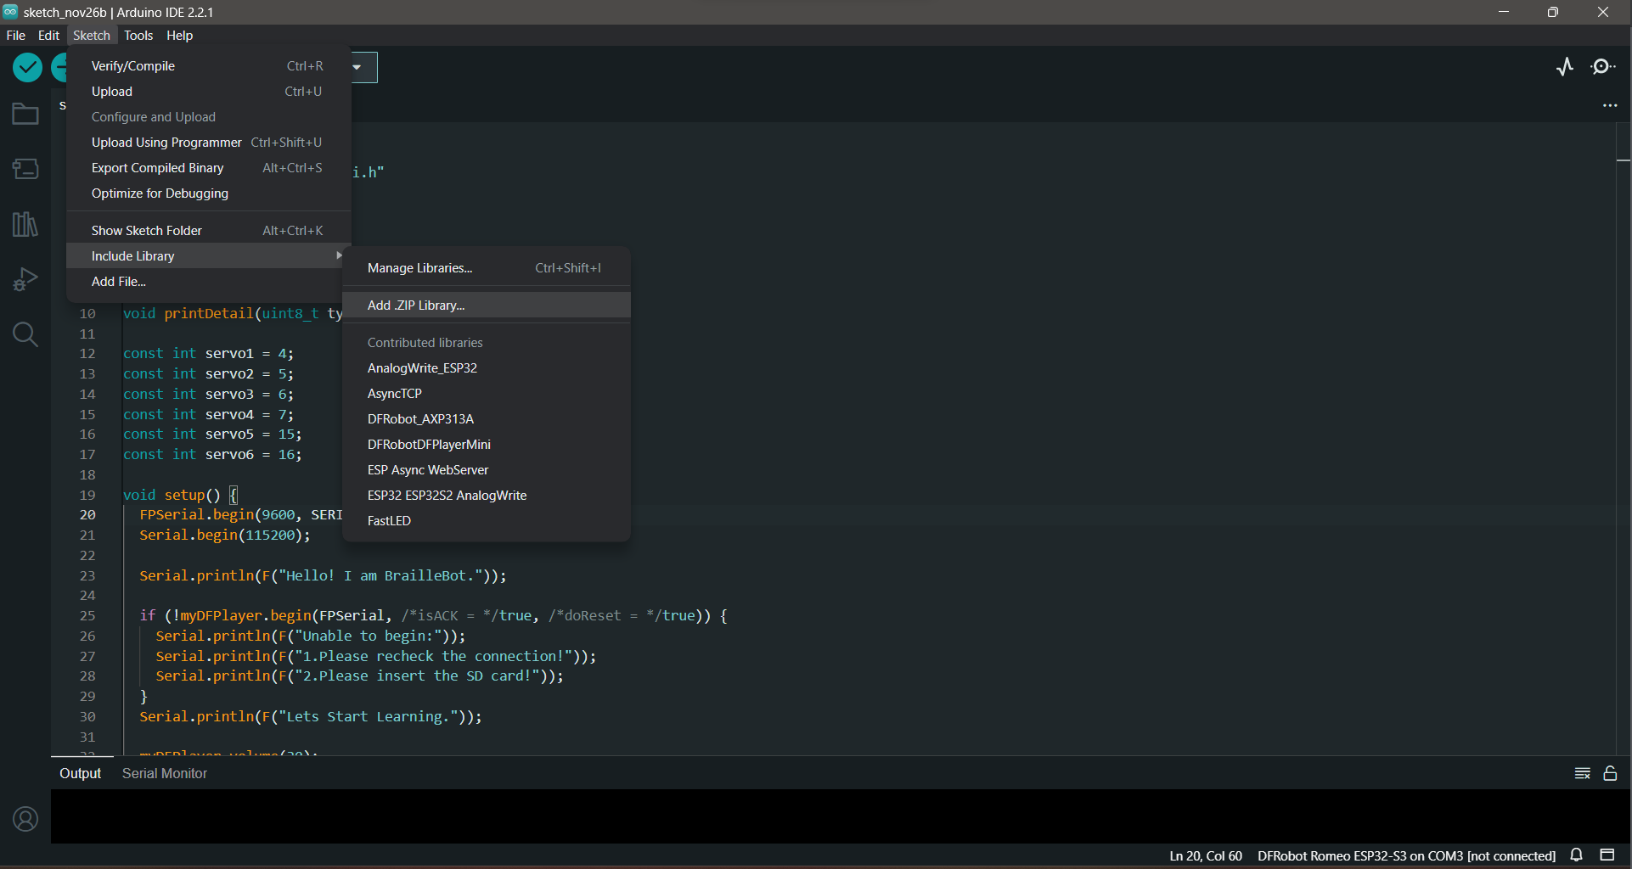The height and width of the screenshot is (869, 1632).
Task: Toggle the output scroll lock icon
Action: pos(1610,773)
